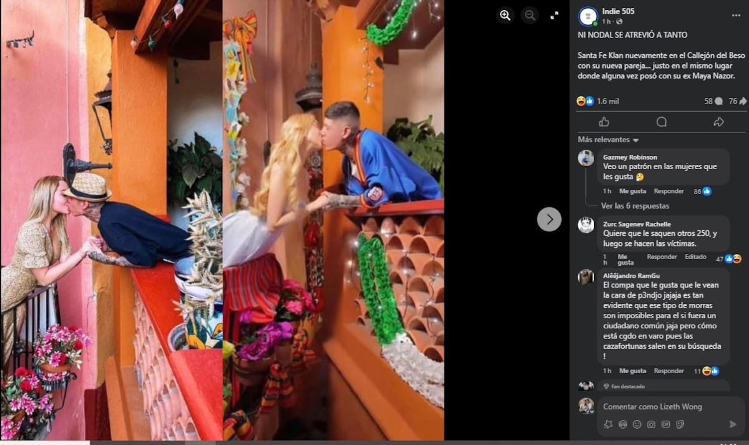The height and width of the screenshot is (445, 749).
Task: Share the post via arrow icon
Action: tap(718, 122)
